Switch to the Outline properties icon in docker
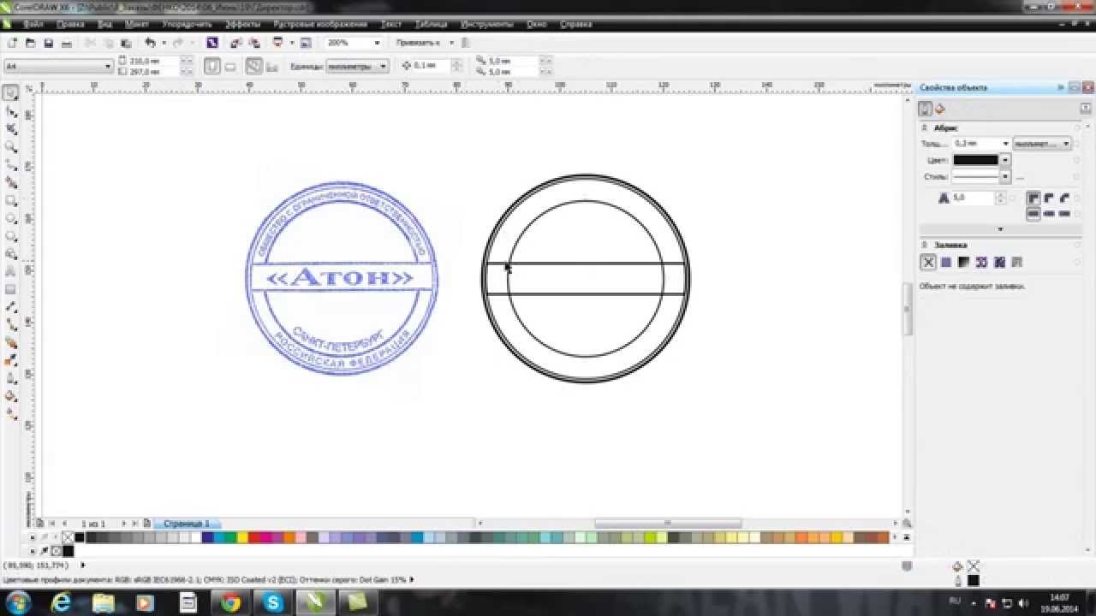This screenshot has height=616, width=1096. point(926,109)
